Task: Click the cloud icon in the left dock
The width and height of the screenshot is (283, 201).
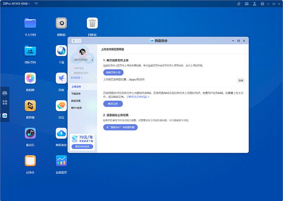Action: point(5,116)
